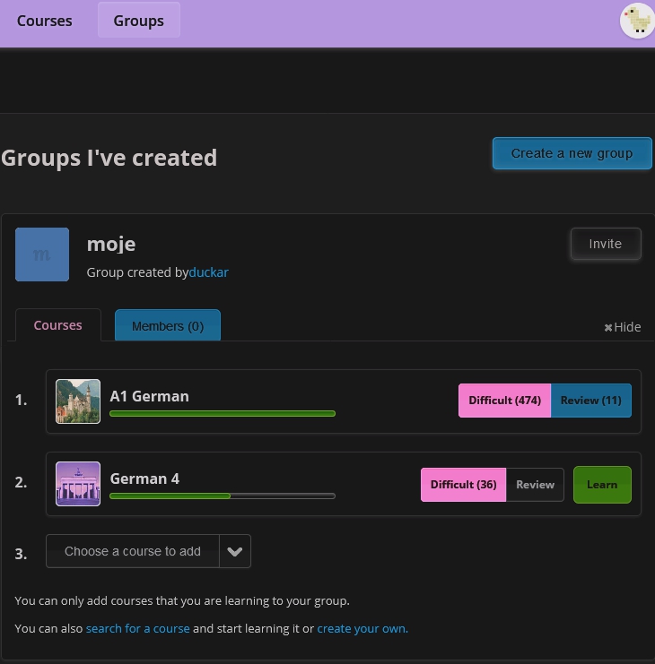Open the 'Choose a course to add' box

point(133,551)
